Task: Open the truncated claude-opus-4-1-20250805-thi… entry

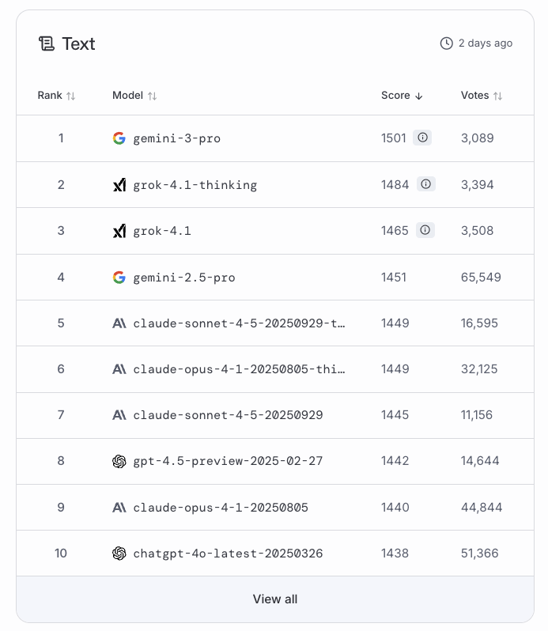Action: [239, 369]
